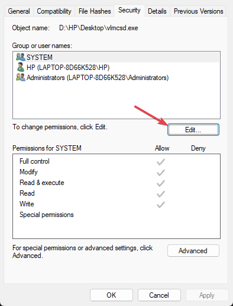Confirm with the OK button
233x306 pixels.
click(x=111, y=295)
